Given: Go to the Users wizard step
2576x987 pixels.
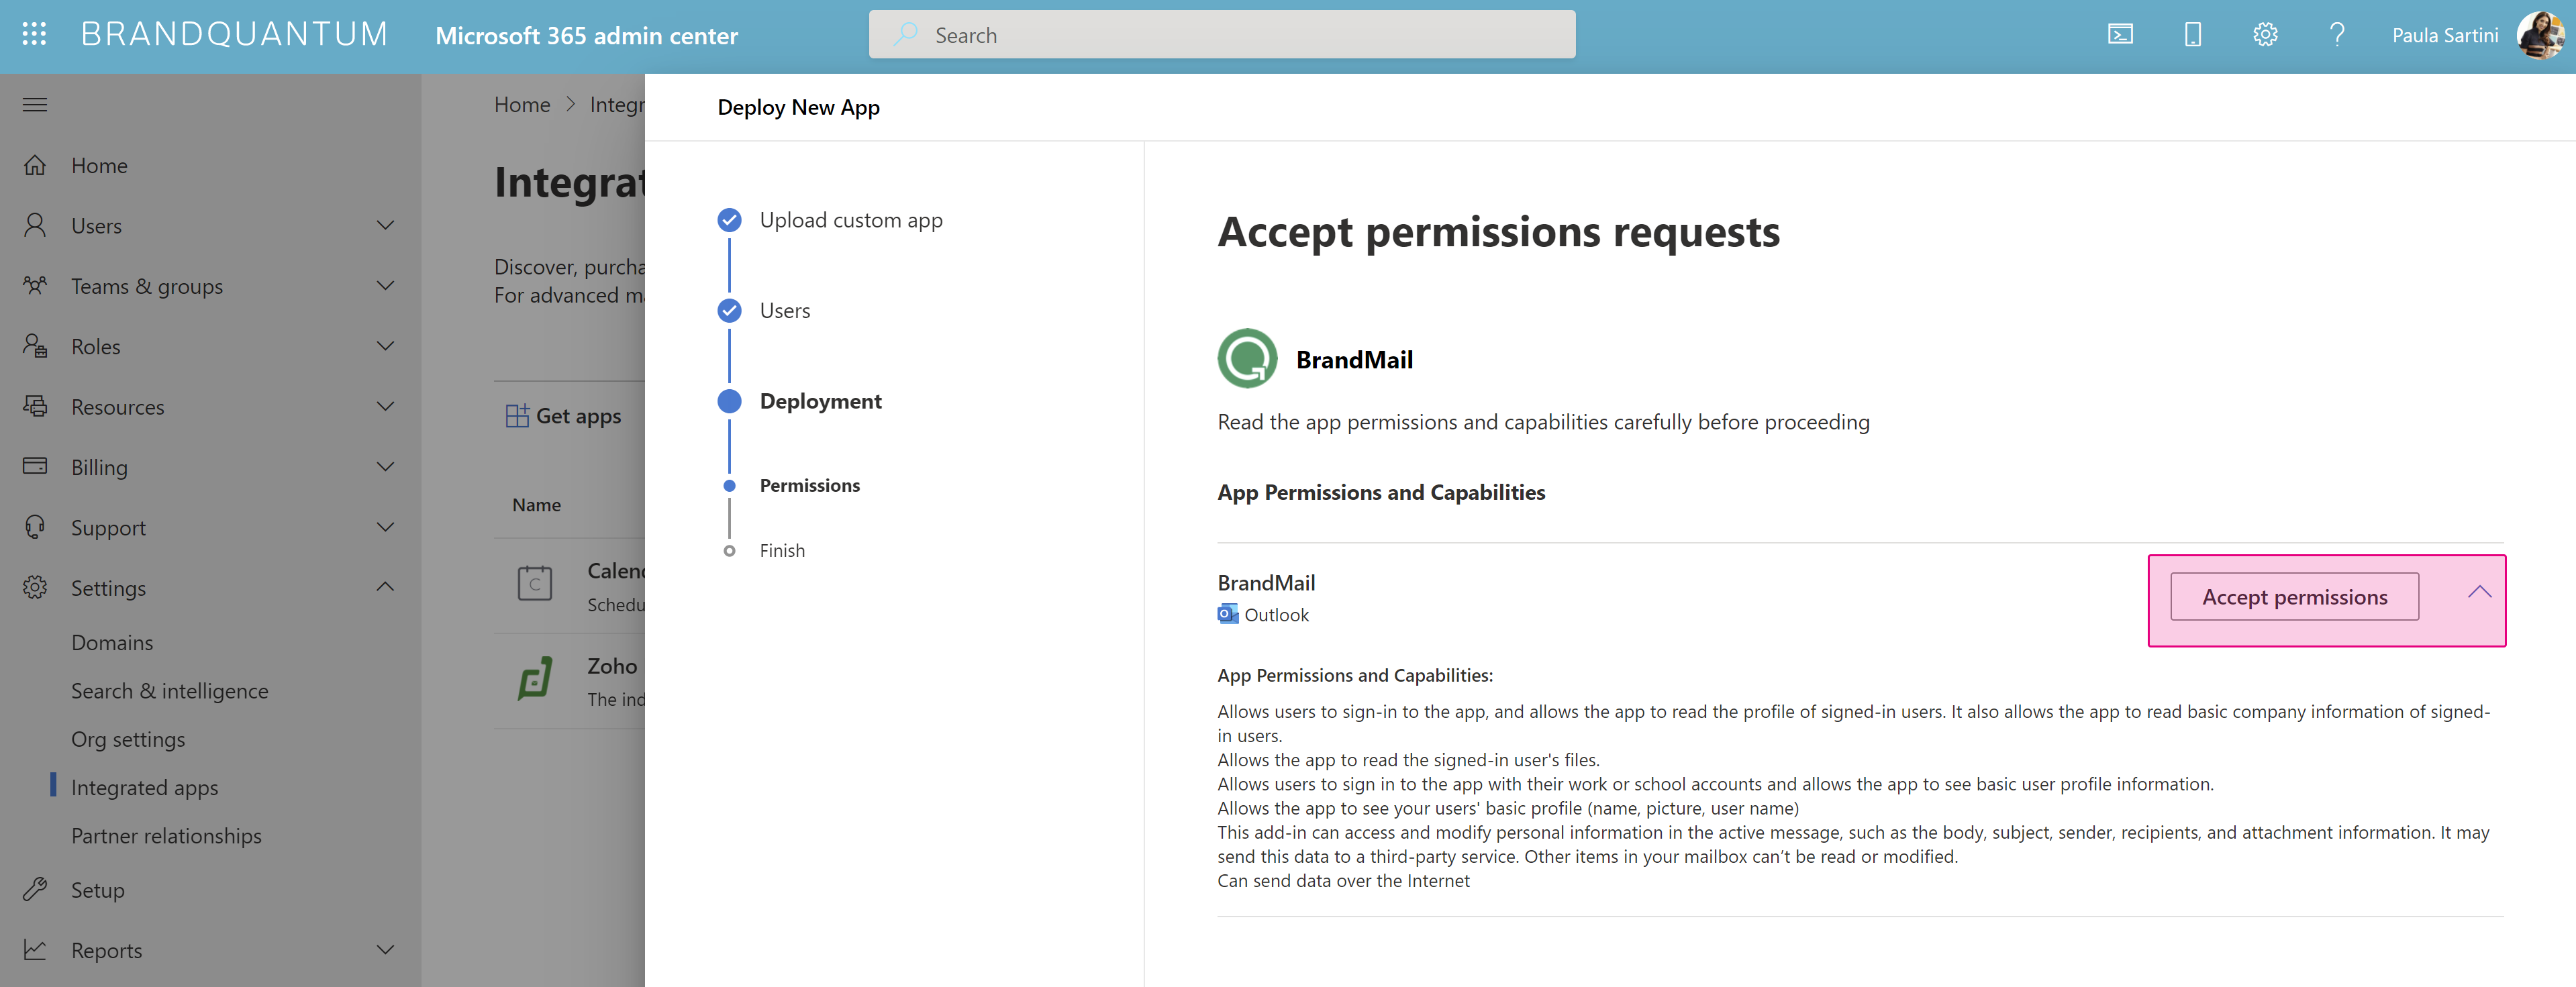Looking at the screenshot, I should (785, 311).
